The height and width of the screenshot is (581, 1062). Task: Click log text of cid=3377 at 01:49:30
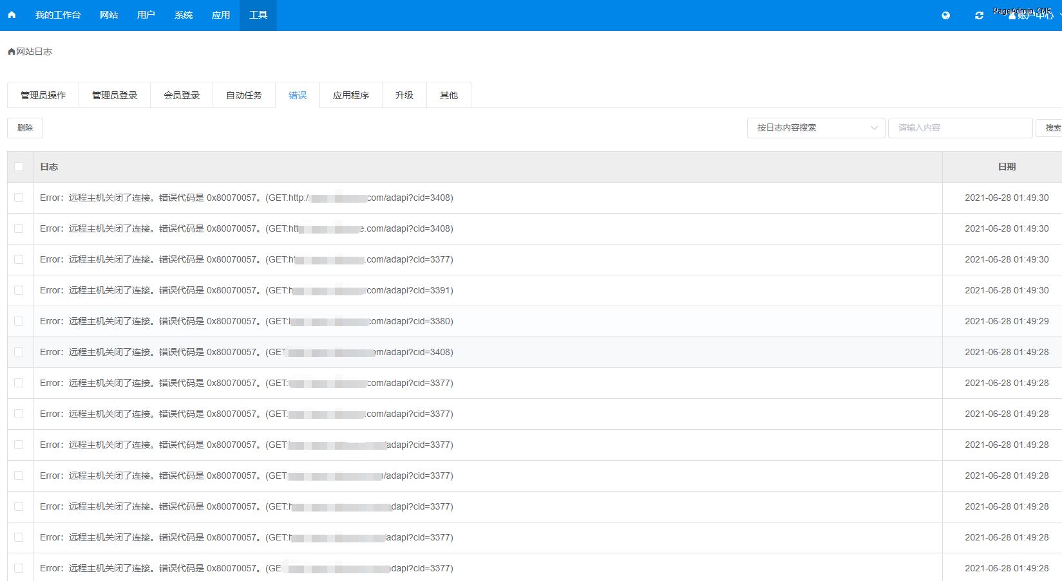click(247, 259)
